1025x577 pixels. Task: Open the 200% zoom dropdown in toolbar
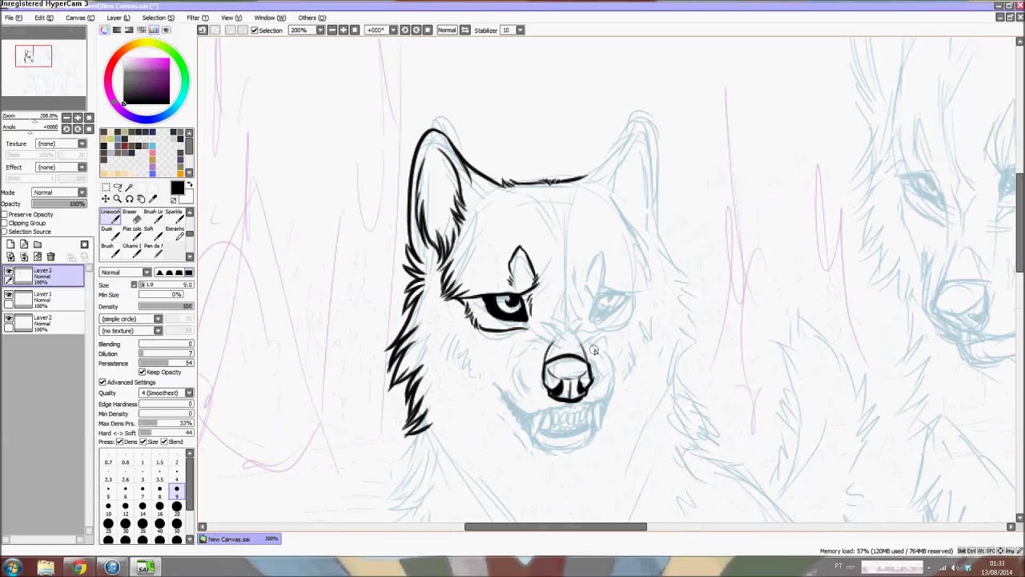(306, 30)
